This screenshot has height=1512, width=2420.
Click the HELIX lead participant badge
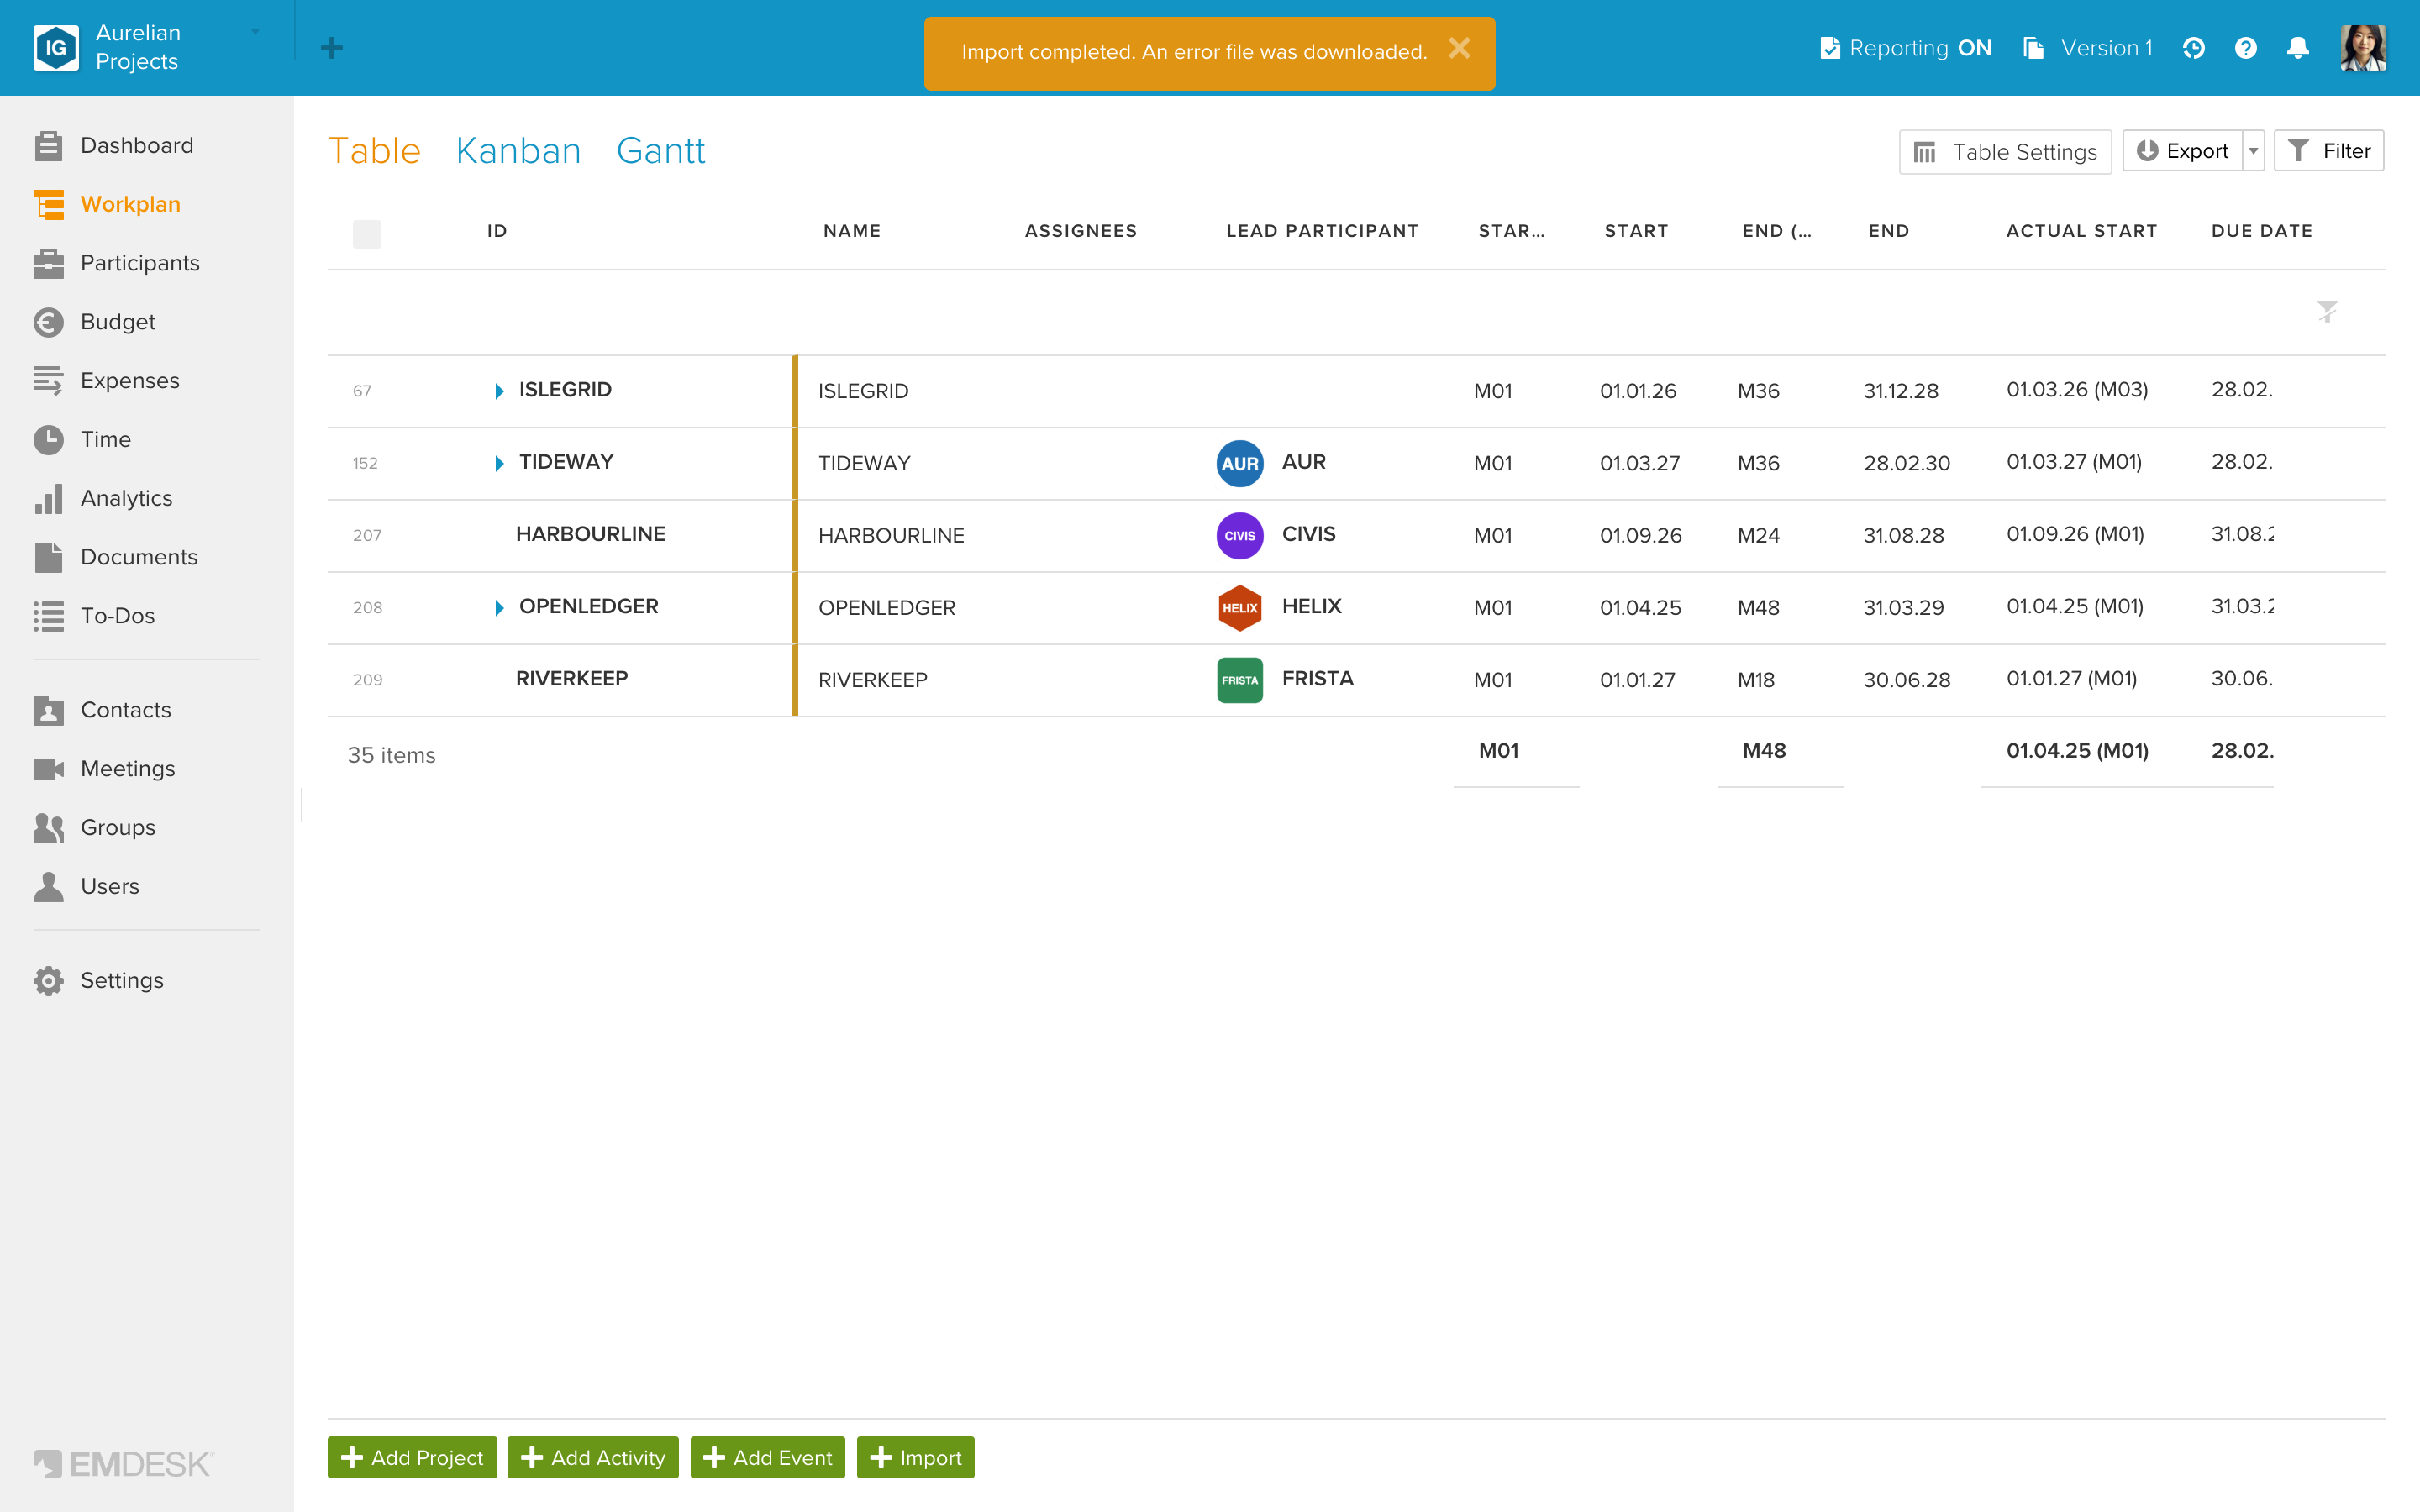pyautogui.click(x=1239, y=608)
